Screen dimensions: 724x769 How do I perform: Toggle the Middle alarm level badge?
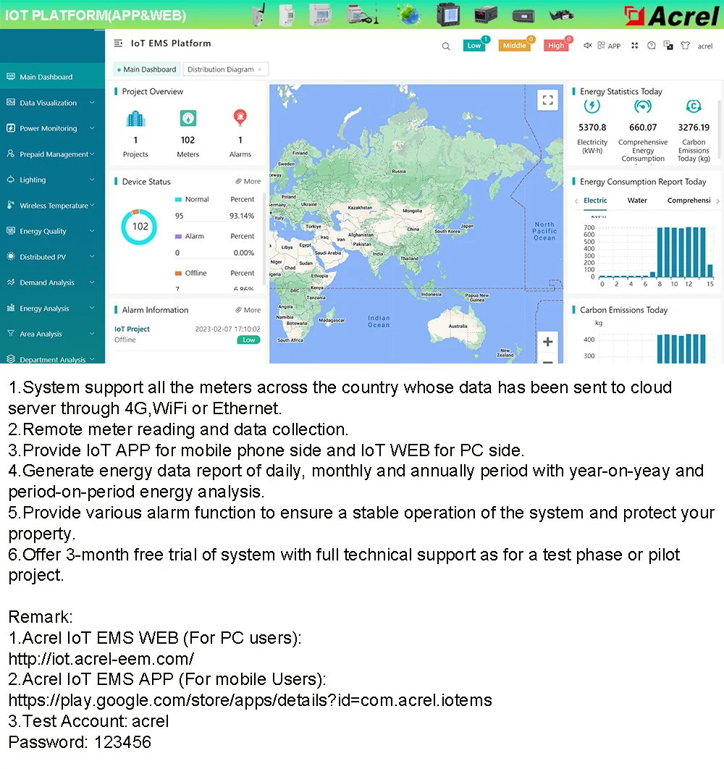pyautogui.click(x=514, y=45)
